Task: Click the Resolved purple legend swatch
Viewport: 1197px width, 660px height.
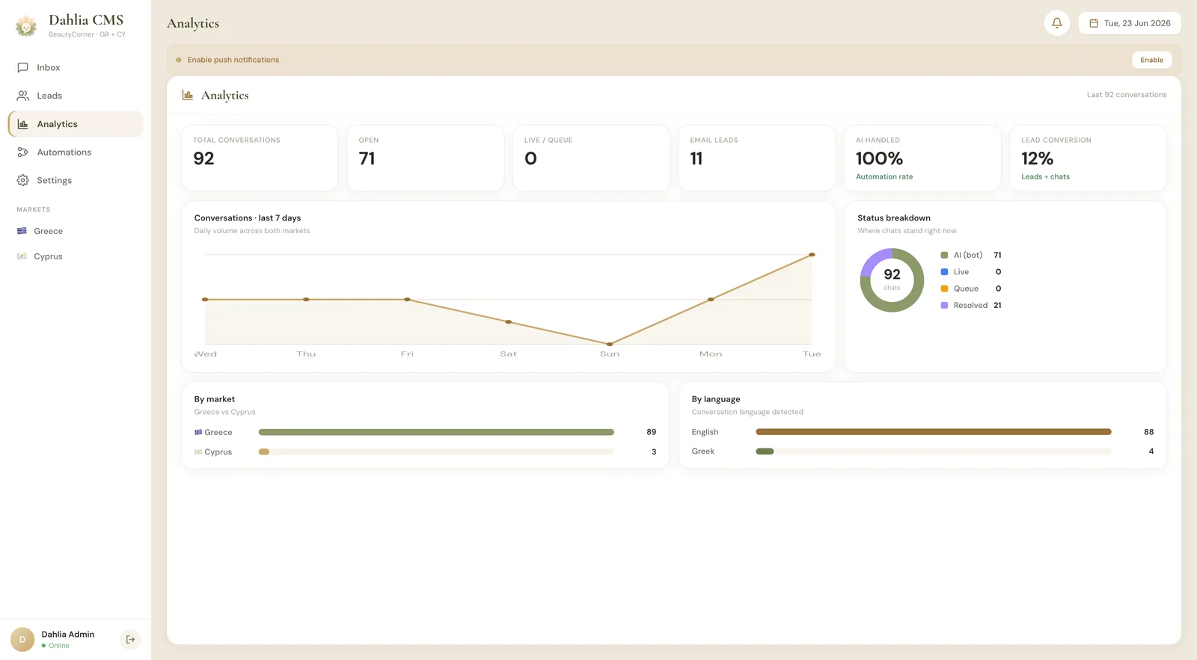Action: pos(944,305)
